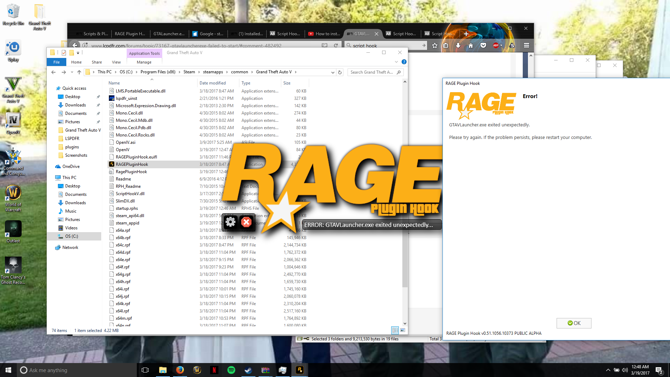Screen dimensions: 670x377
Task: Click the Firefox home icon
Action: point(471,45)
